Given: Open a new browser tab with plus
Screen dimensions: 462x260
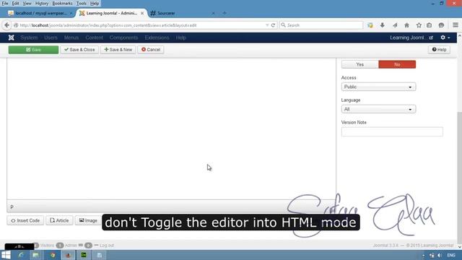Looking at the screenshot, I should 225,13.
